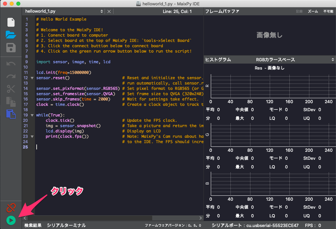Close the helloworld_1.py document with X
Image resolution: width=336 pixels, height=229 pixels.
coord(109,11)
